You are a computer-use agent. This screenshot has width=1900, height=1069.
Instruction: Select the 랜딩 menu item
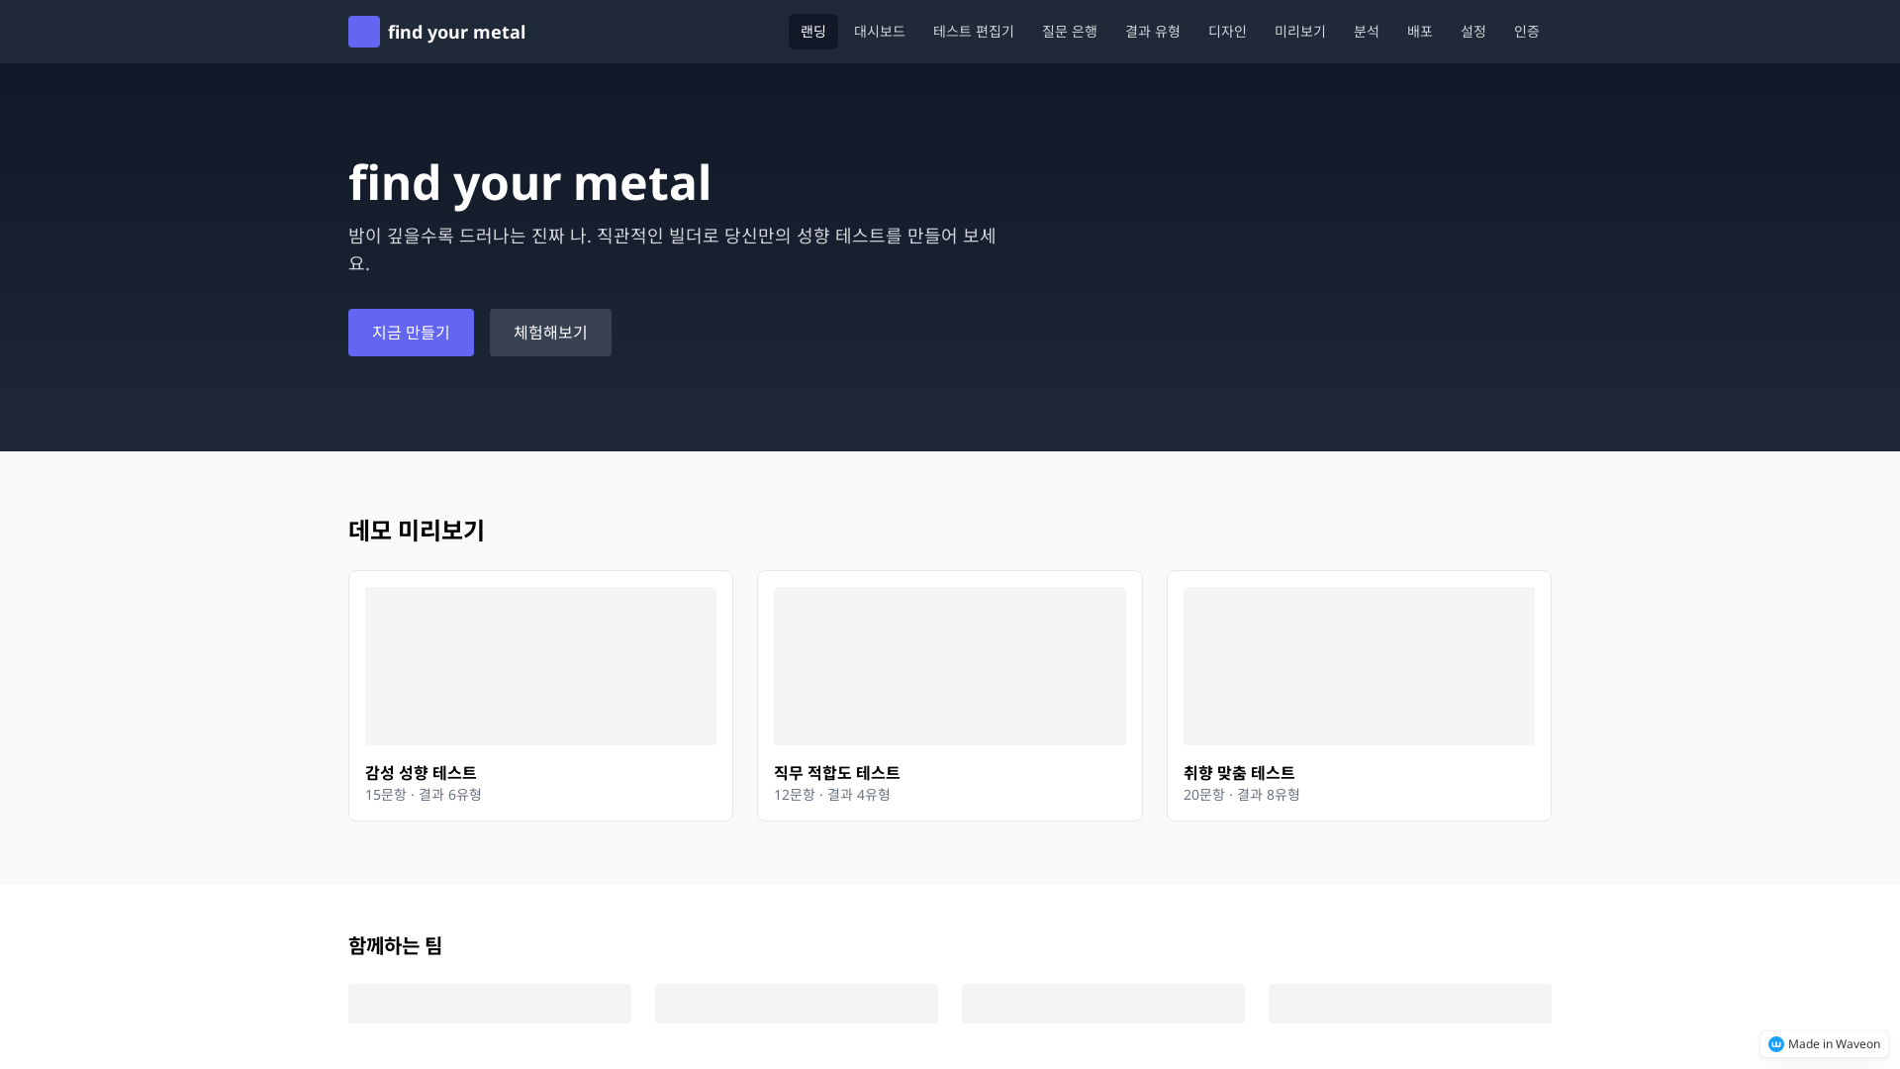coord(812,32)
